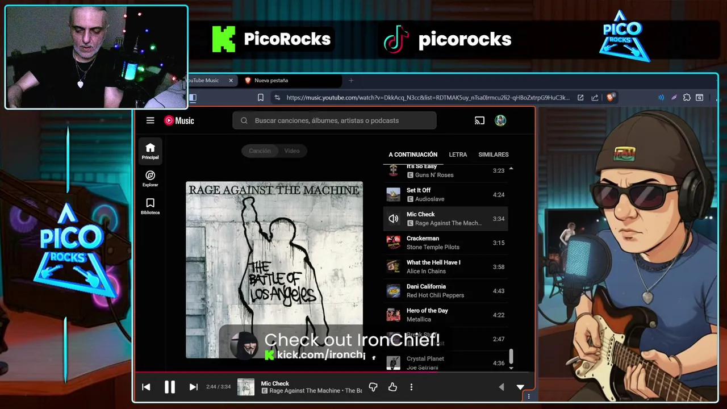Viewport: 727px width, 409px height.
Task: Open site settings icon in address bar
Action: pyautogui.click(x=277, y=98)
